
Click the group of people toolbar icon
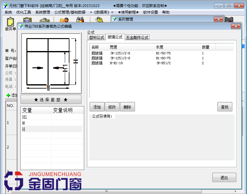[x=80, y=19]
